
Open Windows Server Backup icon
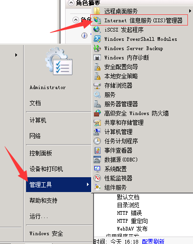click(x=97, y=48)
